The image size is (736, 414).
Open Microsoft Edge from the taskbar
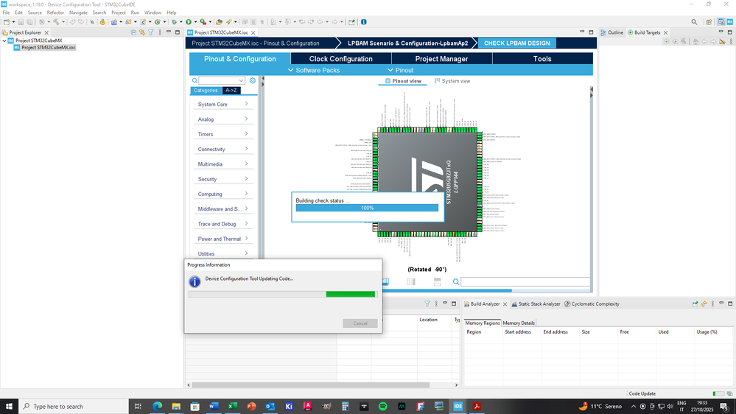tap(157, 407)
